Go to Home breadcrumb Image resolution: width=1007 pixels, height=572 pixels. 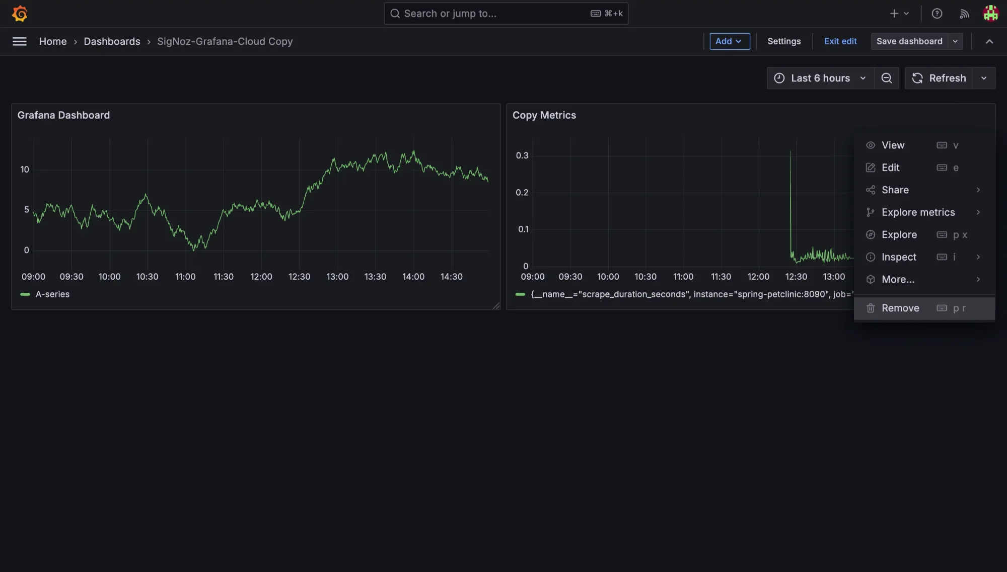point(53,41)
